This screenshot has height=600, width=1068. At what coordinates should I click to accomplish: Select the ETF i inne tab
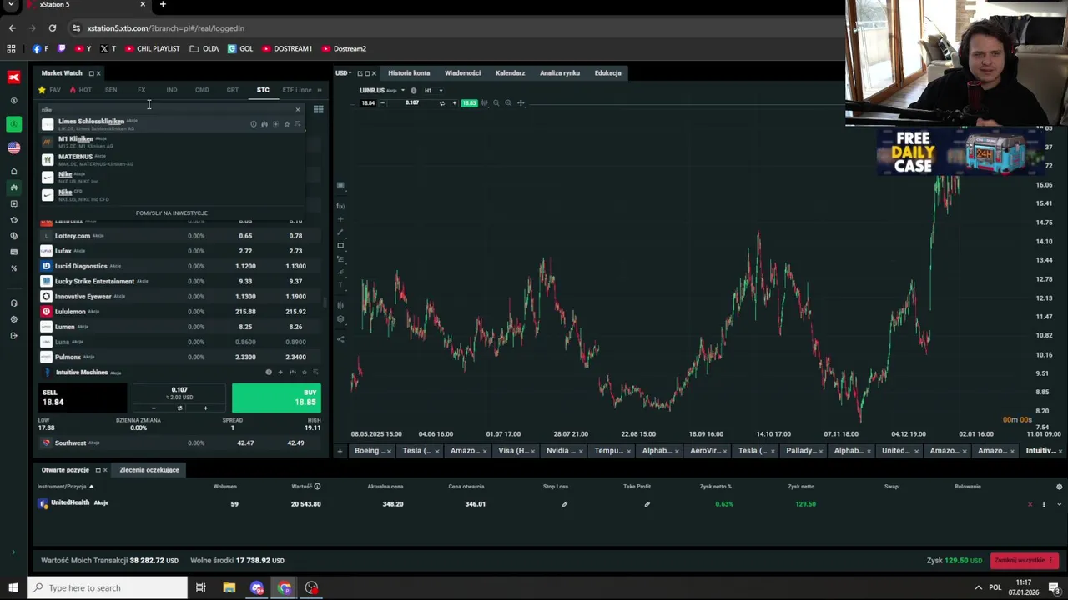297,90
